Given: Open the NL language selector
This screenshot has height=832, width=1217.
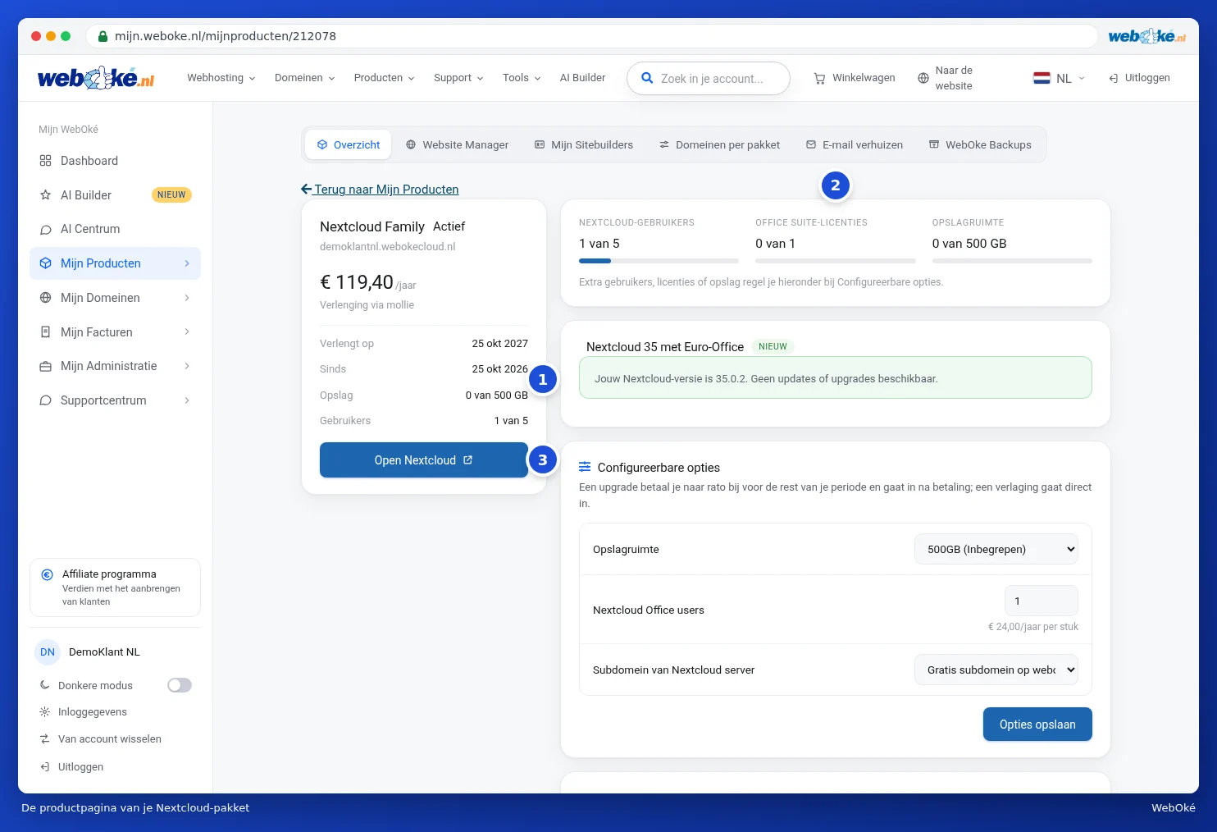Looking at the screenshot, I should tap(1060, 78).
